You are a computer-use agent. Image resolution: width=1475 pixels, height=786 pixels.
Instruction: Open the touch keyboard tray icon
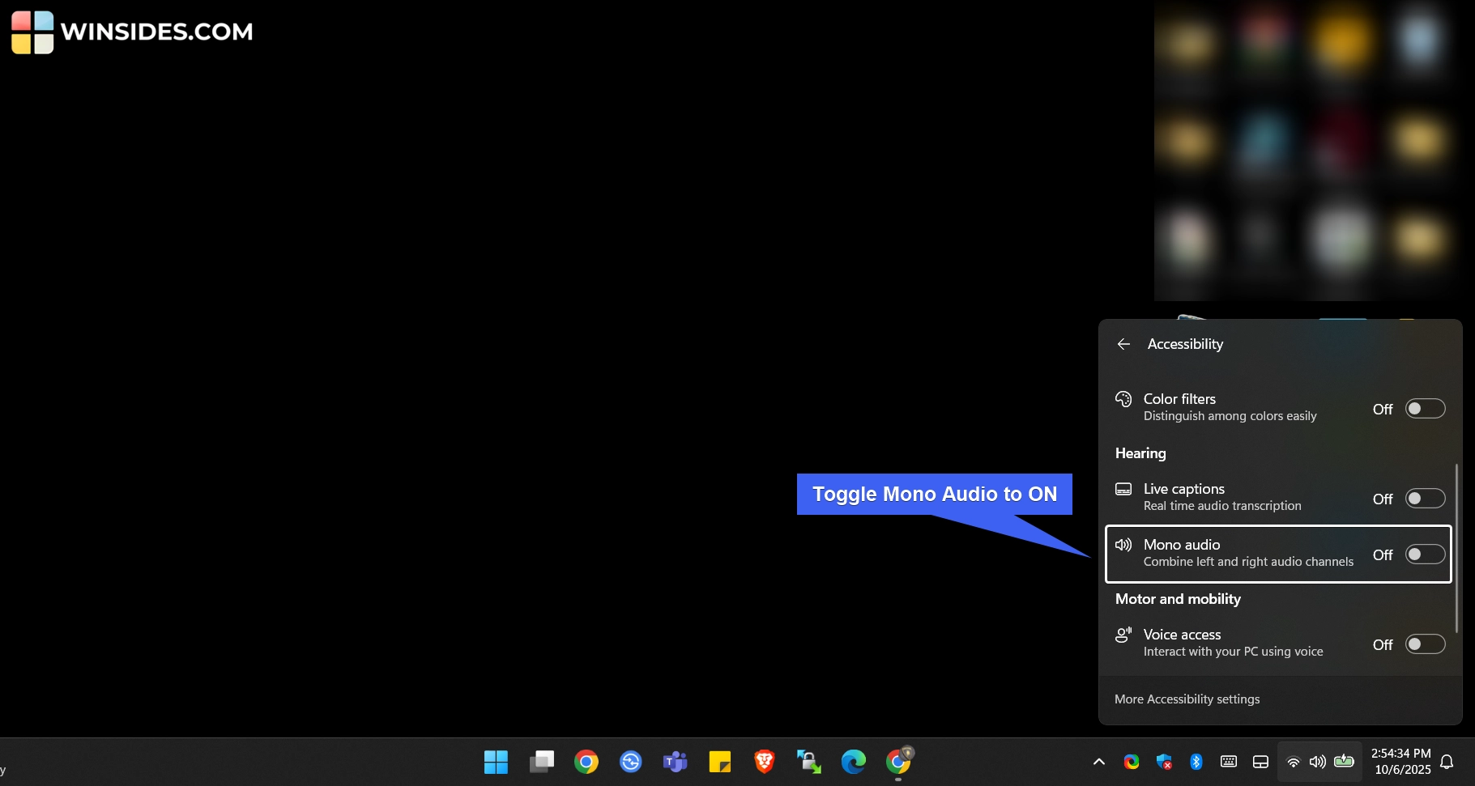pyautogui.click(x=1228, y=762)
